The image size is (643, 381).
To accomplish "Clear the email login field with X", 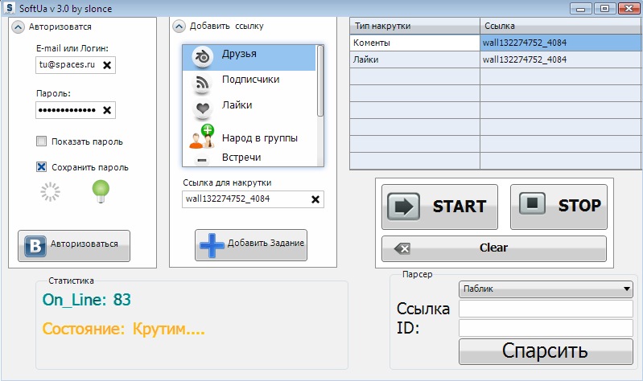I will pos(107,65).
